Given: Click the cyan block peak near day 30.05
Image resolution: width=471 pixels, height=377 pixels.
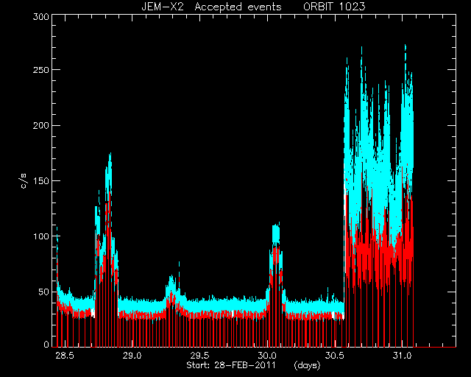Looking at the screenshot, I should point(276,231).
